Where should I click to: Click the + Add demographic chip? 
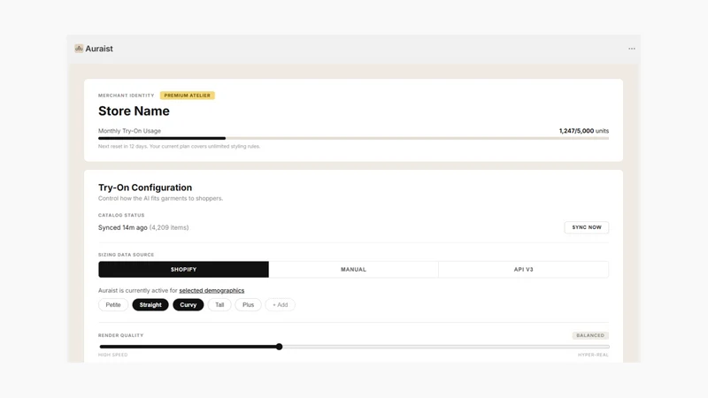pos(280,305)
